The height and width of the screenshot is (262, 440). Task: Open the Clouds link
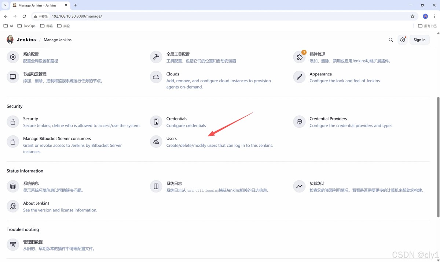coord(173,74)
